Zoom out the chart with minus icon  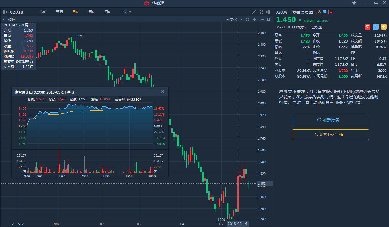[x=261, y=19]
